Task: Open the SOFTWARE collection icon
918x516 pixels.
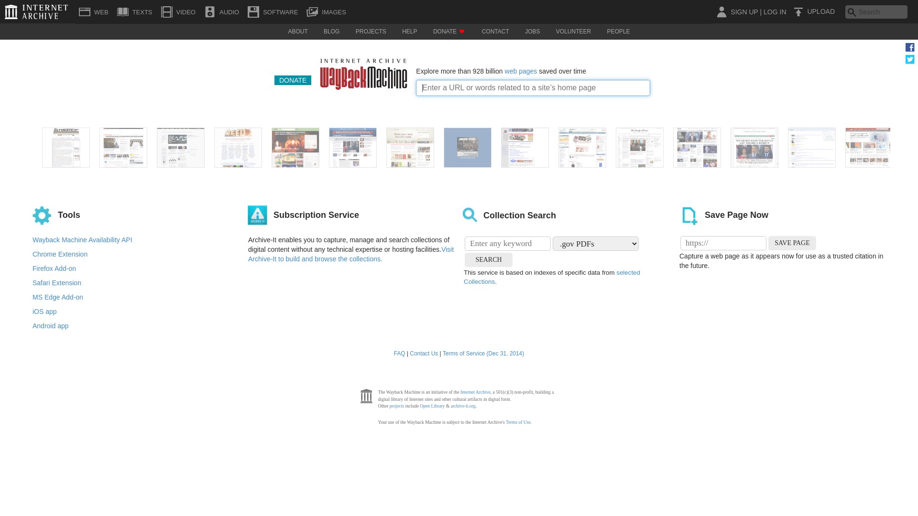Action: (x=253, y=11)
